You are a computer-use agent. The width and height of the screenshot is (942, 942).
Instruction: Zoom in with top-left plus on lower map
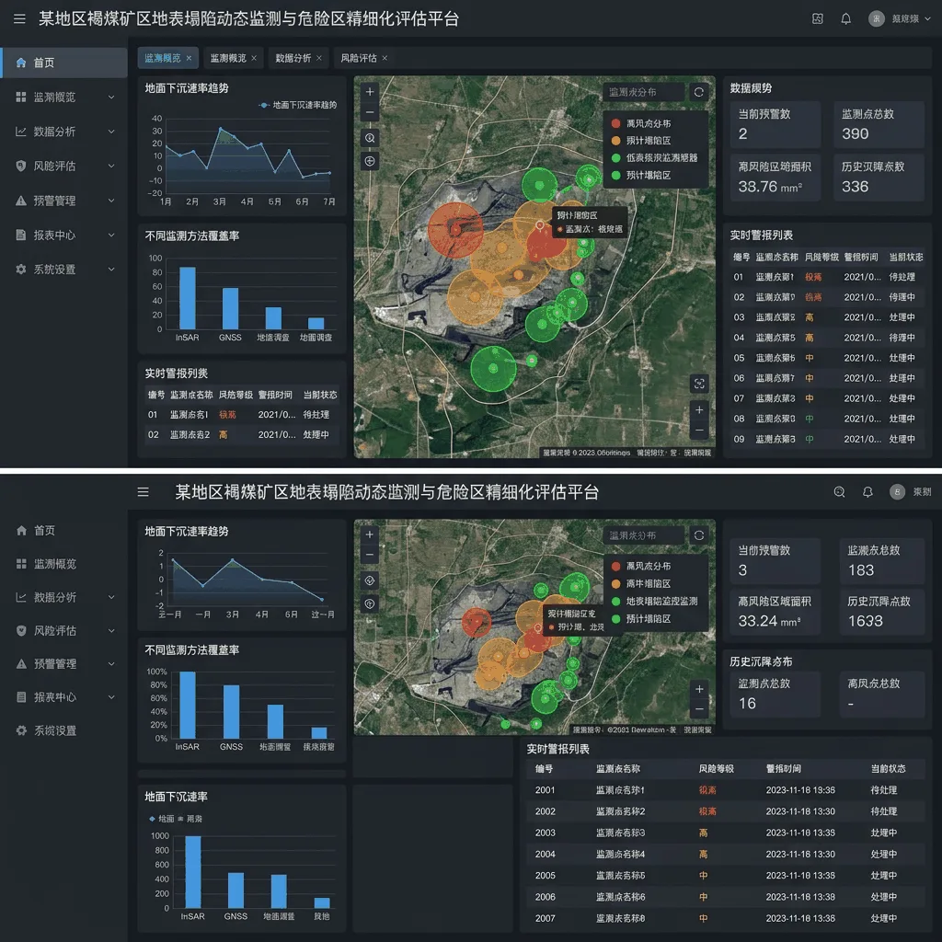(370, 534)
